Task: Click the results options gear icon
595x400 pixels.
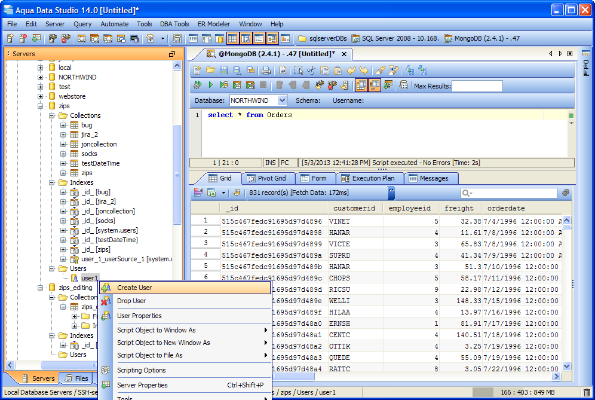Action: click(x=565, y=193)
